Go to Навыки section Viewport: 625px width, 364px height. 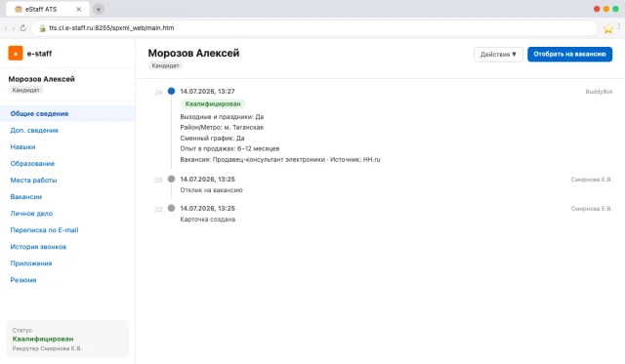click(22, 147)
